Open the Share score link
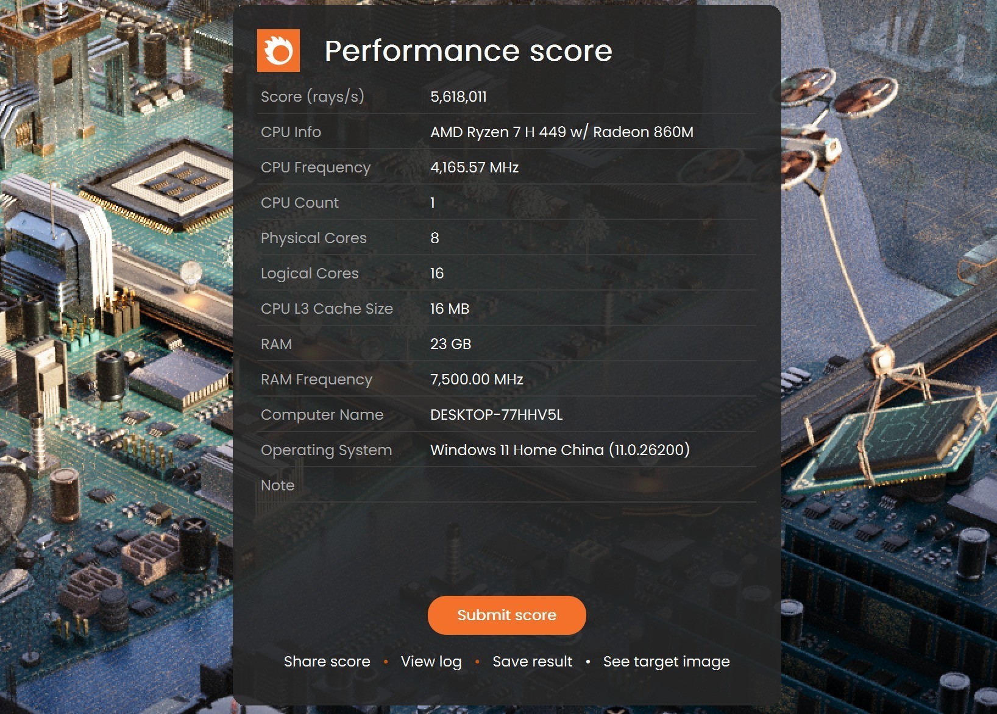The image size is (997, 714). click(327, 662)
